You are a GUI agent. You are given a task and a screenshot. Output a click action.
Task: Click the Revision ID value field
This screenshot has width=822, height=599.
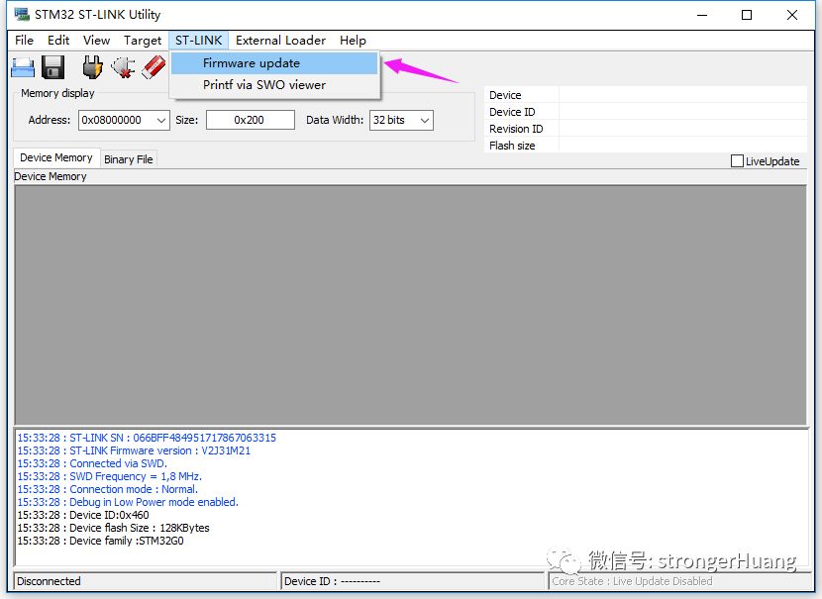pos(682,129)
